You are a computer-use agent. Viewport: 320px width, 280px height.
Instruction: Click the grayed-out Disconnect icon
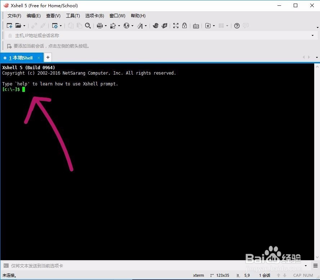tap(43, 26)
